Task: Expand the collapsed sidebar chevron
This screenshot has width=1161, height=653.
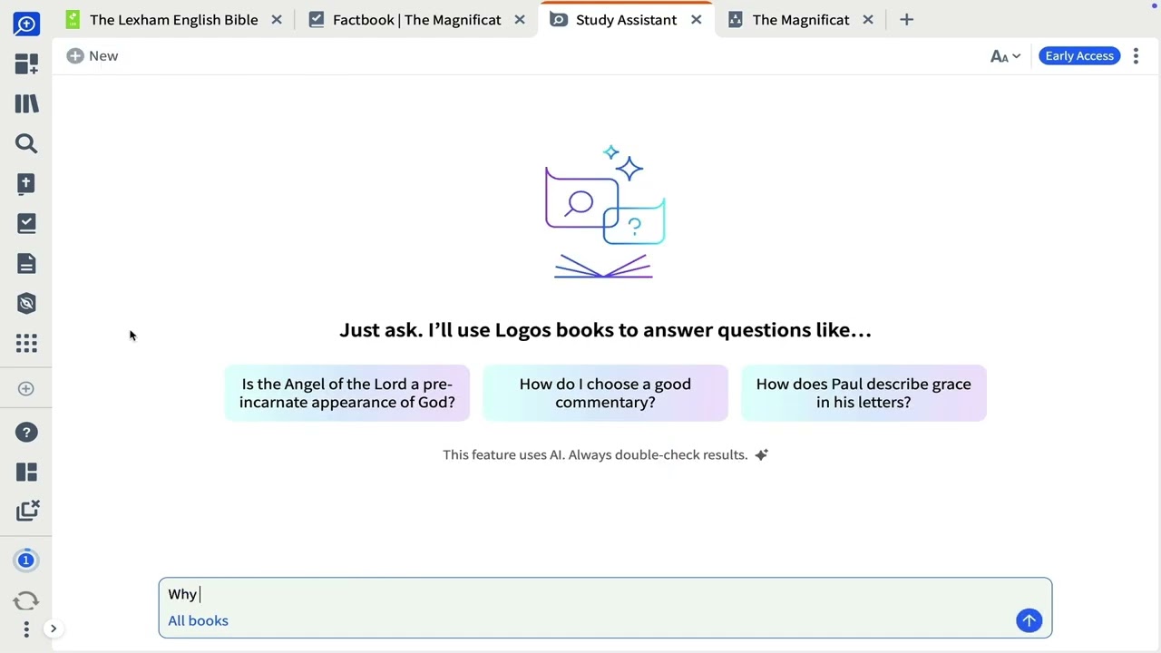Action: [x=54, y=628]
